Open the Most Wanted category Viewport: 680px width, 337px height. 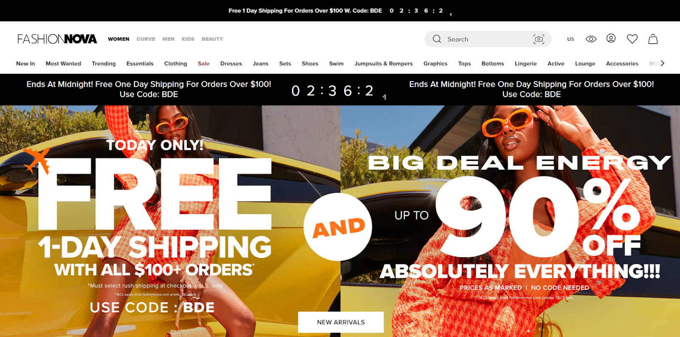point(63,64)
